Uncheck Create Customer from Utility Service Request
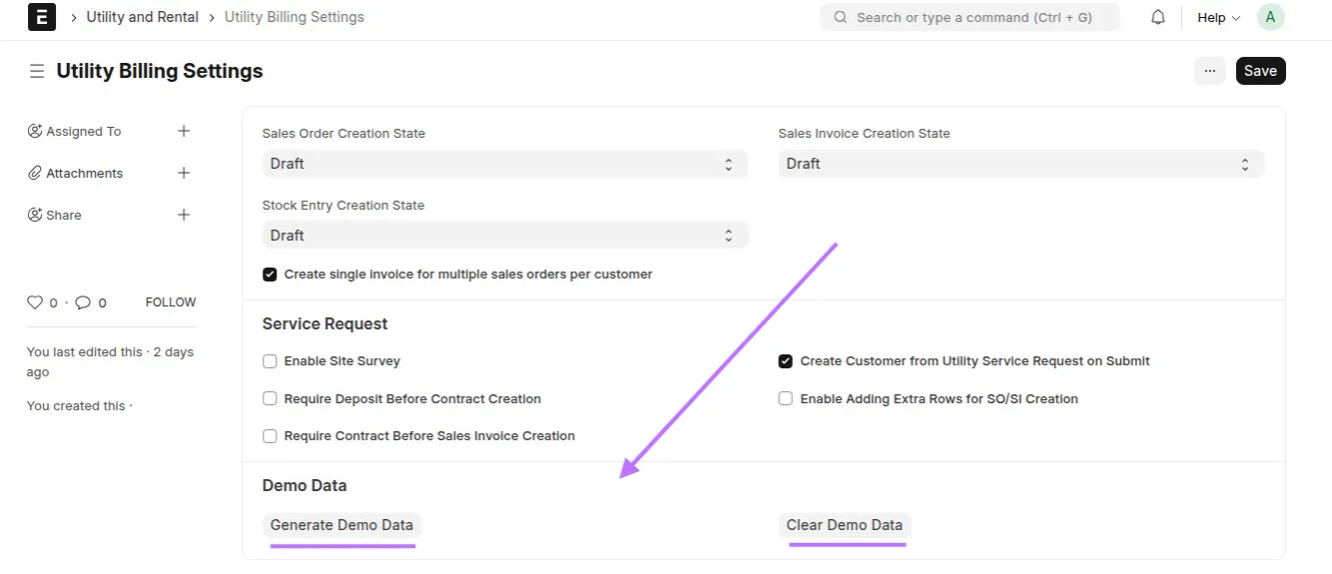The image size is (1332, 574). [x=786, y=361]
